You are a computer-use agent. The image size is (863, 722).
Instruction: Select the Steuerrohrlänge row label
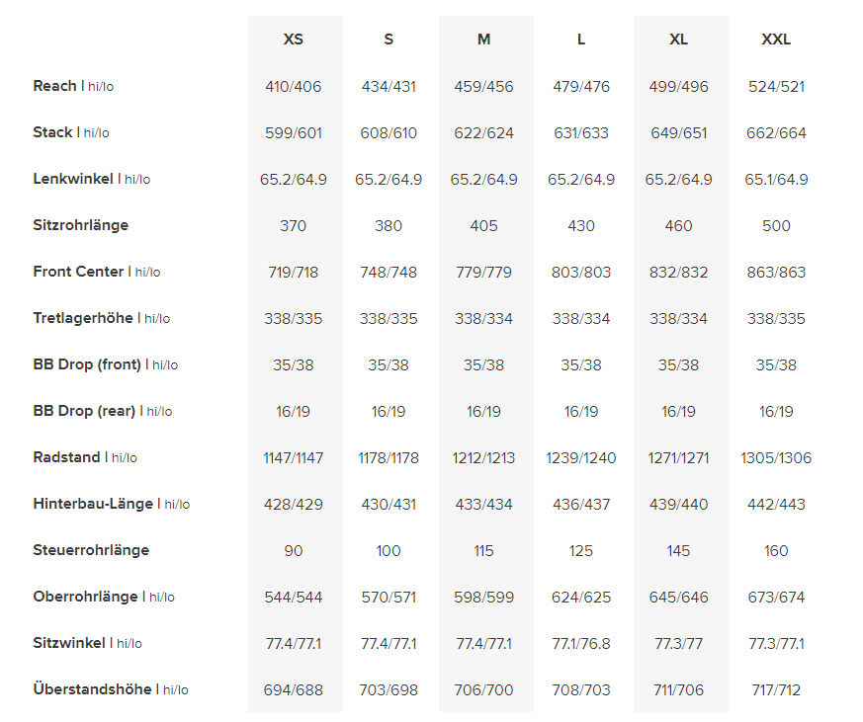pos(91,550)
